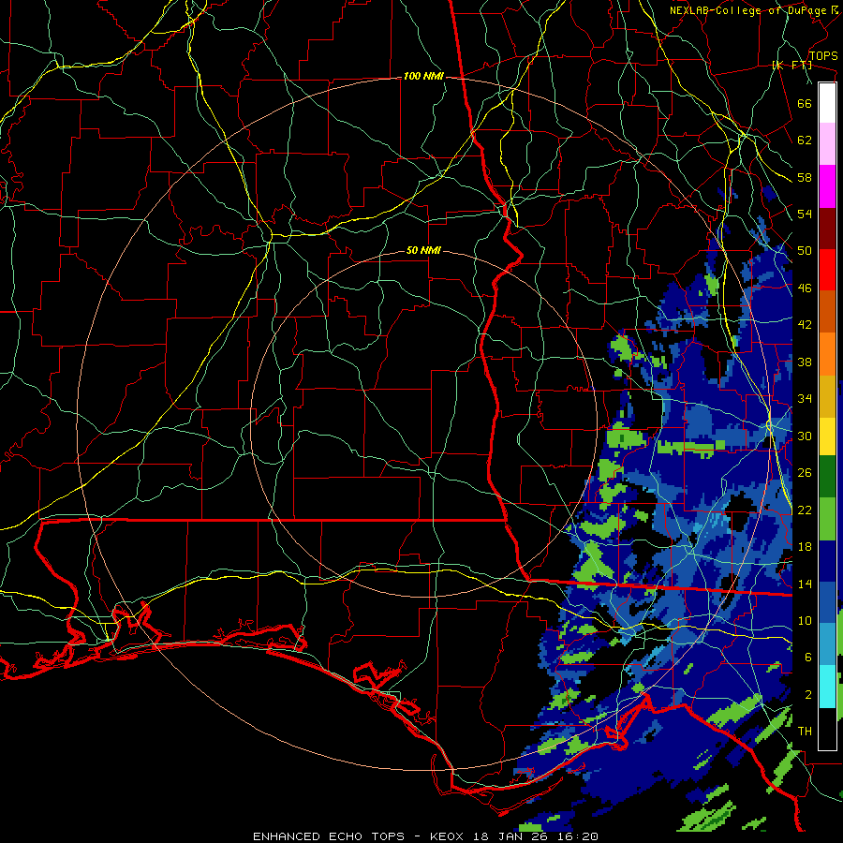Click the "30" legend value
Screen dimensions: 843x843
[x=805, y=436]
